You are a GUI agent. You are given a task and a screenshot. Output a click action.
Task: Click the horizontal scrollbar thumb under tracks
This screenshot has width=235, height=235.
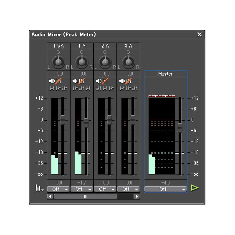point(85,196)
